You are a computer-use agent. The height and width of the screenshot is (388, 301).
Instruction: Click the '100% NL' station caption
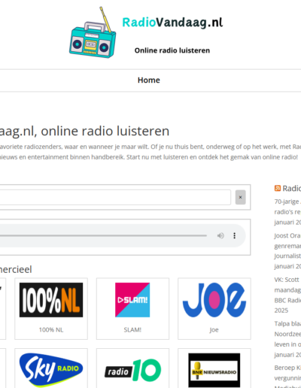click(51, 330)
